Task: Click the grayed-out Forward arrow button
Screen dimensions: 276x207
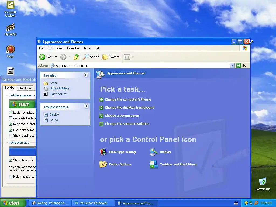Action: click(63, 57)
